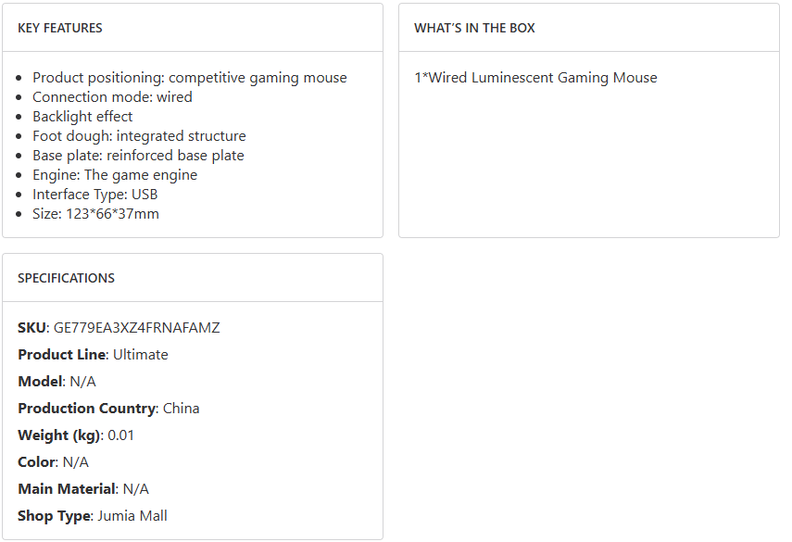Click the WHAT'S IN THE BOX heading
Viewport: 792px width, 542px height.
[474, 28]
